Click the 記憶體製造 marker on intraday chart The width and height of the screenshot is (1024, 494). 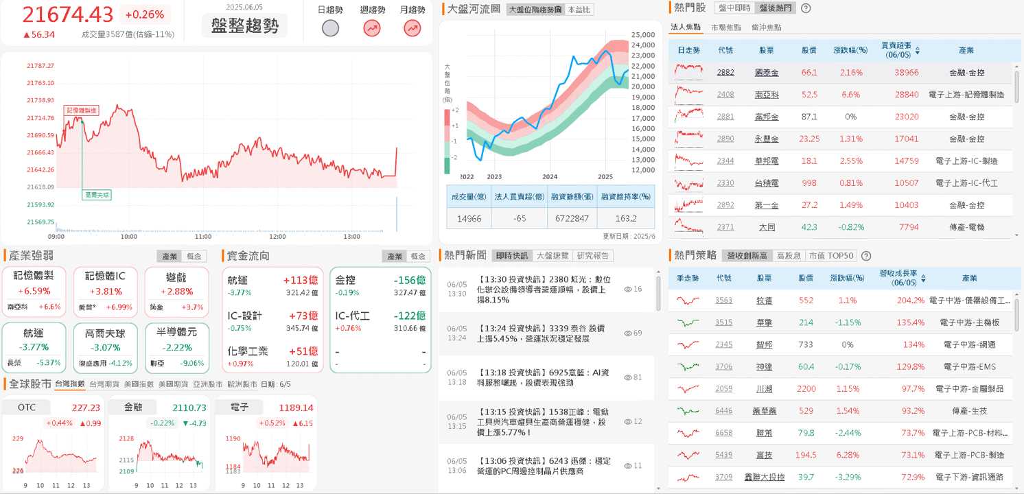[x=81, y=110]
